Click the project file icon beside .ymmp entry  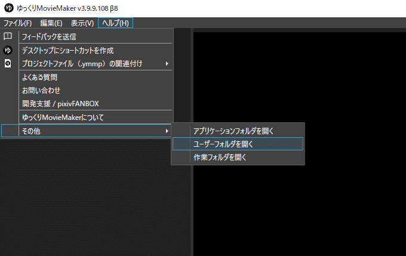pos(8,63)
